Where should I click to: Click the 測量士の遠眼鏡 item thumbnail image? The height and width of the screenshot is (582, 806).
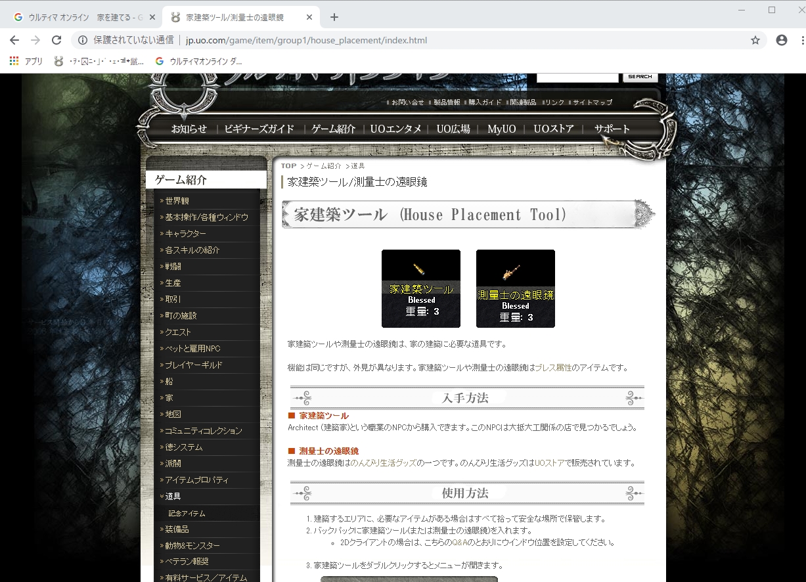coord(516,288)
